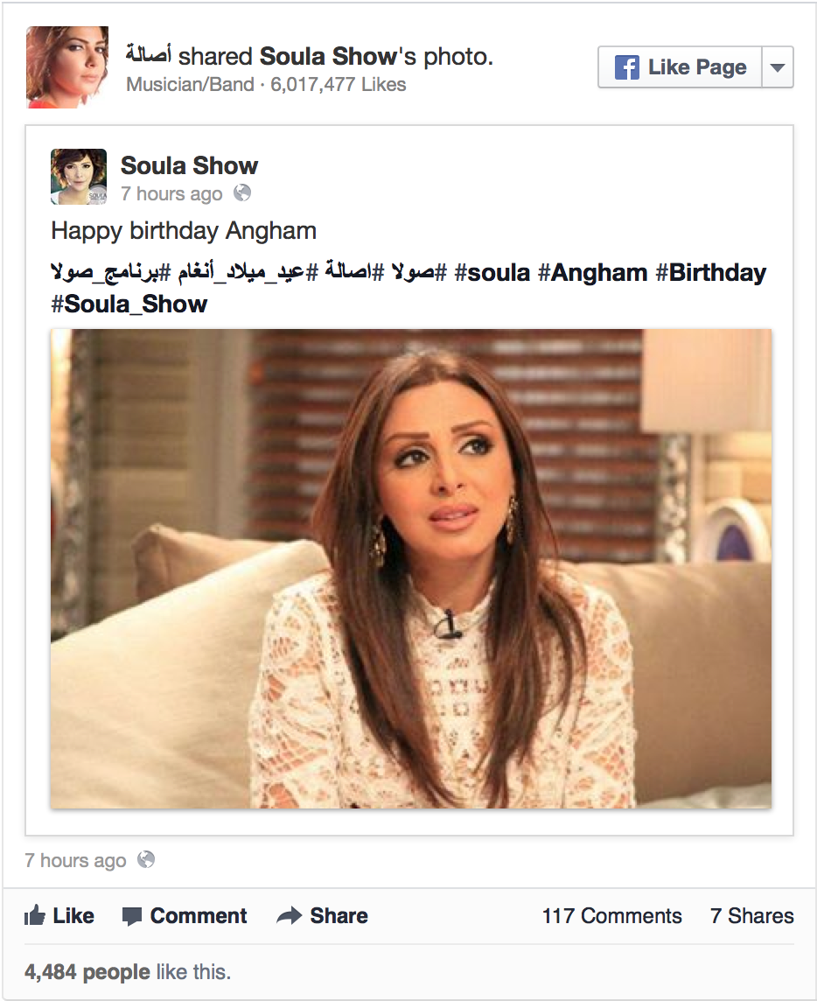Viewport: 817px width, 1001px height.
Task: Open the shared photo of Angham
Action: [411, 569]
